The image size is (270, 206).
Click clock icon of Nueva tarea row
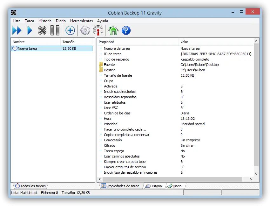[x=15, y=48]
